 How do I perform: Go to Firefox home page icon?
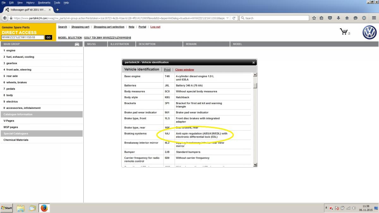[347, 18]
